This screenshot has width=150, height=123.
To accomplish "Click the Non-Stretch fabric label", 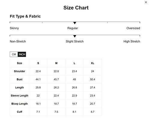I will [18, 41].
